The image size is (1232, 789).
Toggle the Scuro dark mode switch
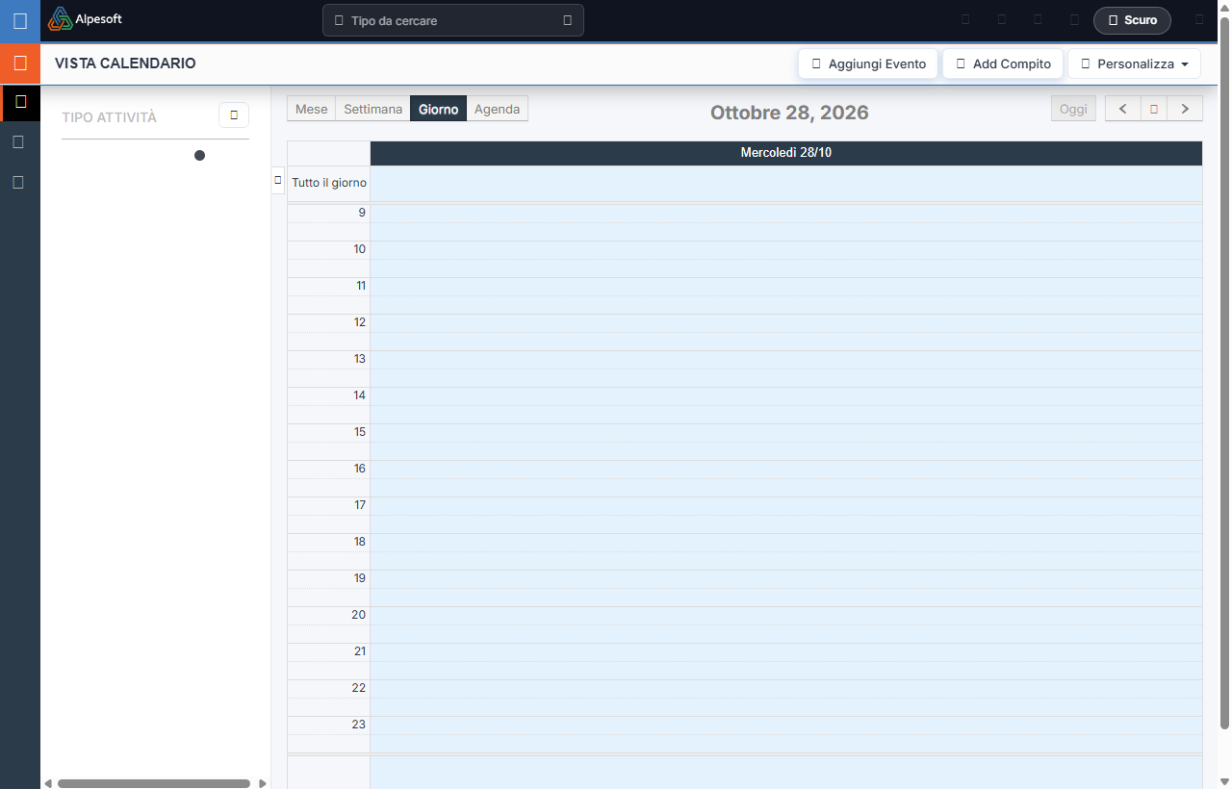pyautogui.click(x=1132, y=20)
